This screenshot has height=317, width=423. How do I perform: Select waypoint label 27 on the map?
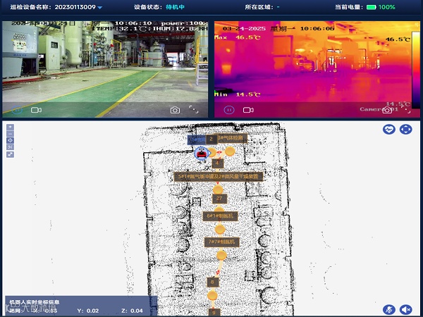point(219,199)
